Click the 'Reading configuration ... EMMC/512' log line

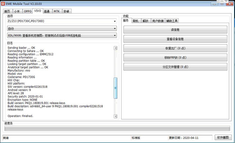[30, 54]
